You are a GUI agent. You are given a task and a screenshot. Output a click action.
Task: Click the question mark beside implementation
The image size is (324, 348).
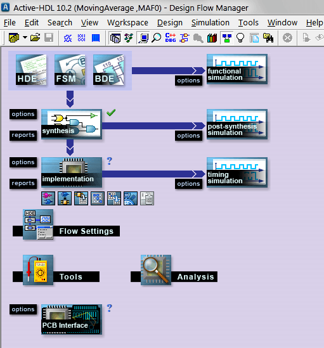(x=110, y=160)
